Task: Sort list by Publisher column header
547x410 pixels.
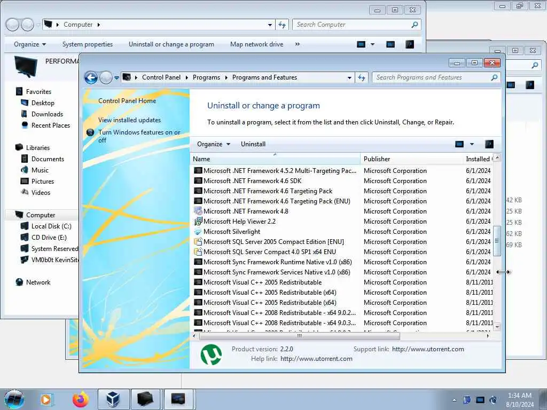Action: 412,159
